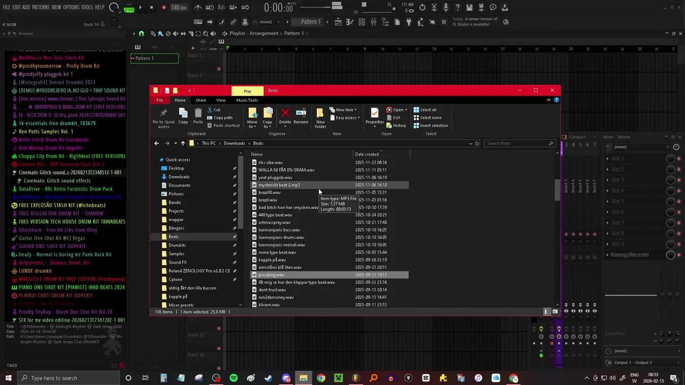Open Google Chrome from taskbar
The height and width of the screenshot is (385, 685).
click(x=321, y=378)
